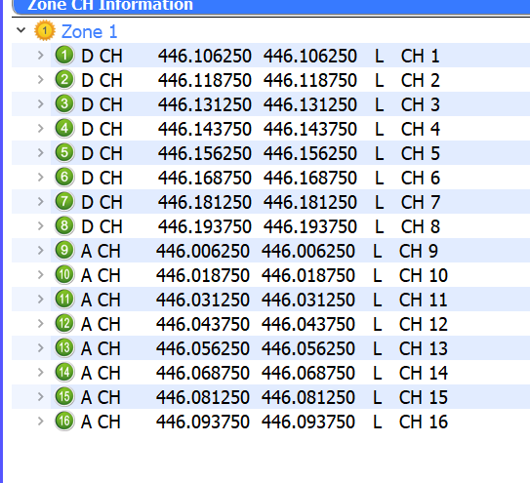Select the A CH row for CH 11

(270, 300)
